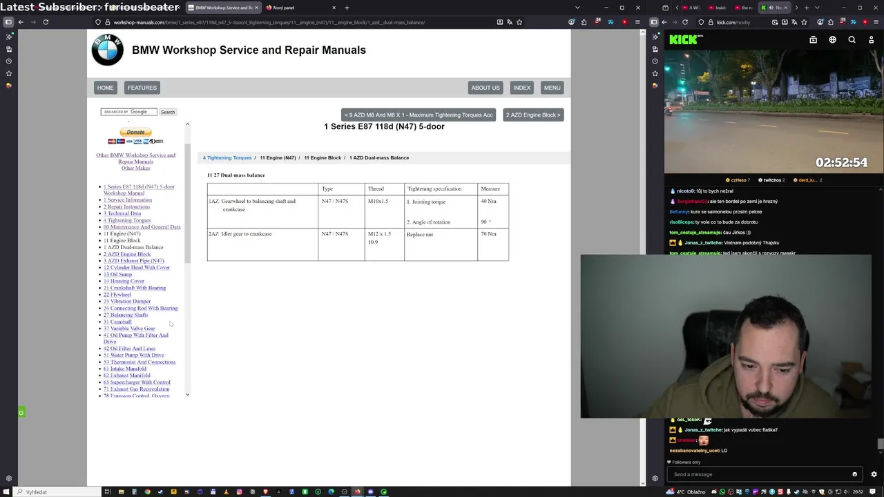
Task: Click the BMW roundel logo
Action: pos(108,50)
